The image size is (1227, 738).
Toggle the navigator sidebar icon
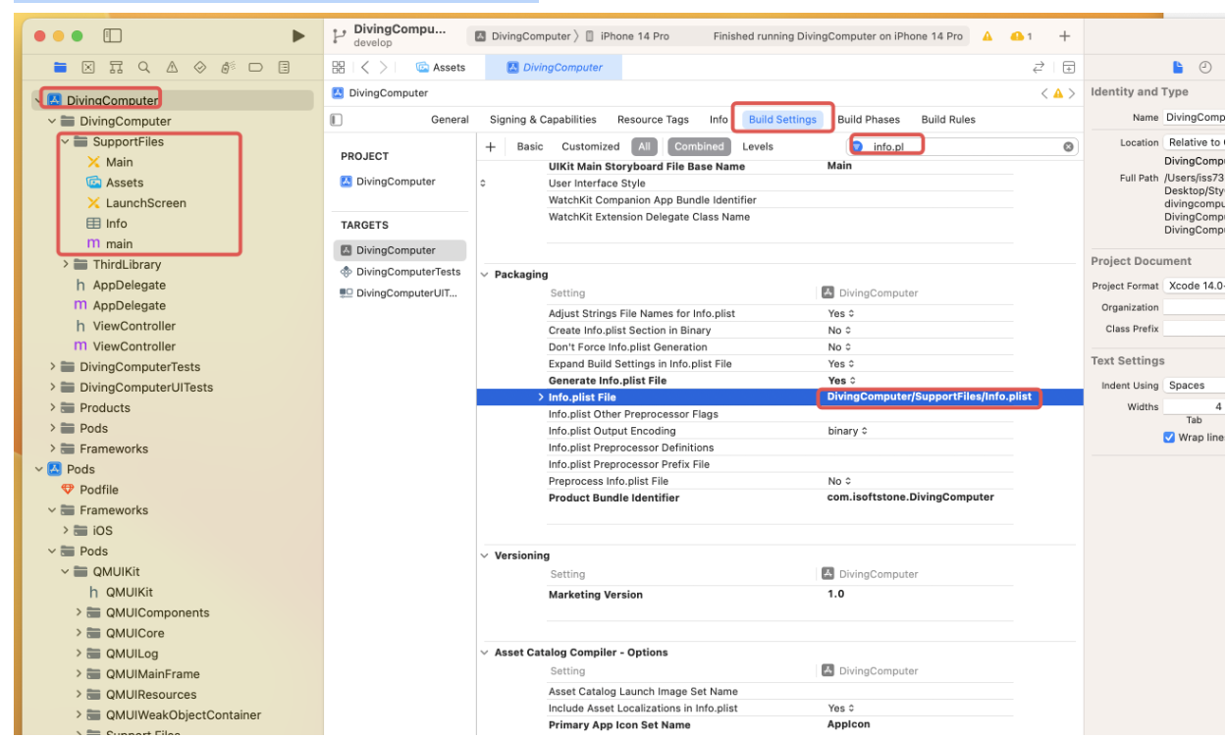click(112, 36)
